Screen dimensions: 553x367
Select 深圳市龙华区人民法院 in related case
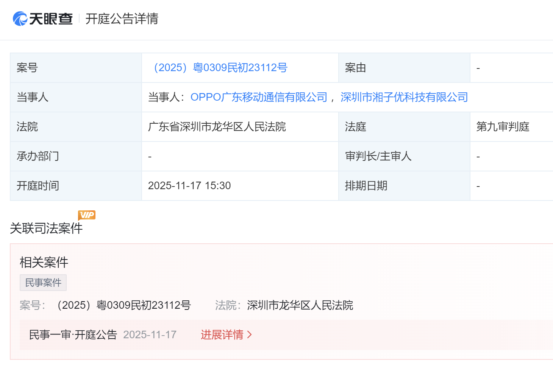(300, 305)
